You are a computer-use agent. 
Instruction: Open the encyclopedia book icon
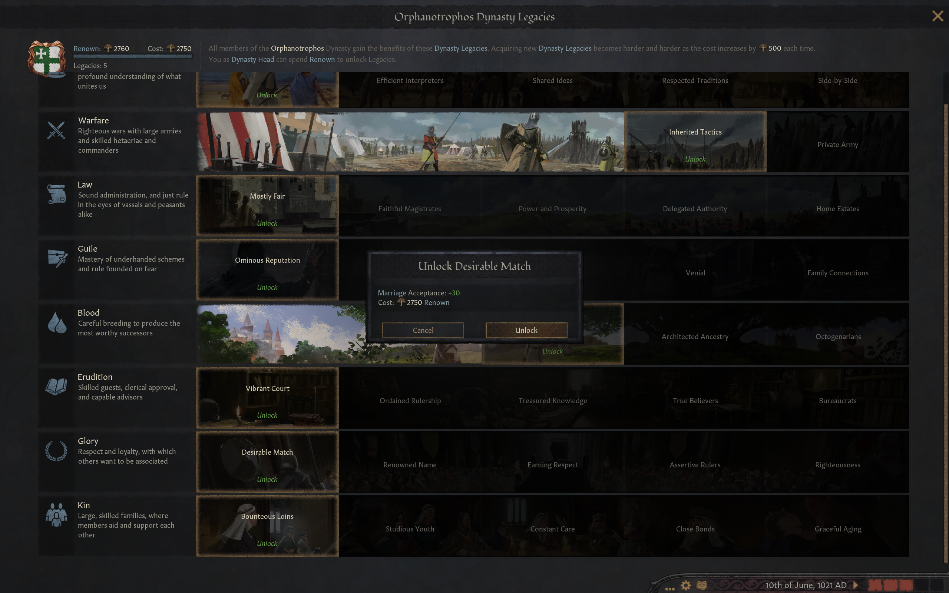point(702,586)
